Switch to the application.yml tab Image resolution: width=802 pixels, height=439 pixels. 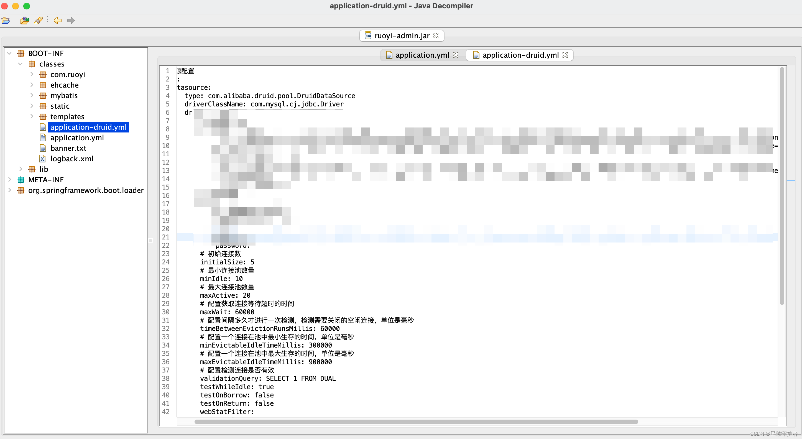click(422, 55)
